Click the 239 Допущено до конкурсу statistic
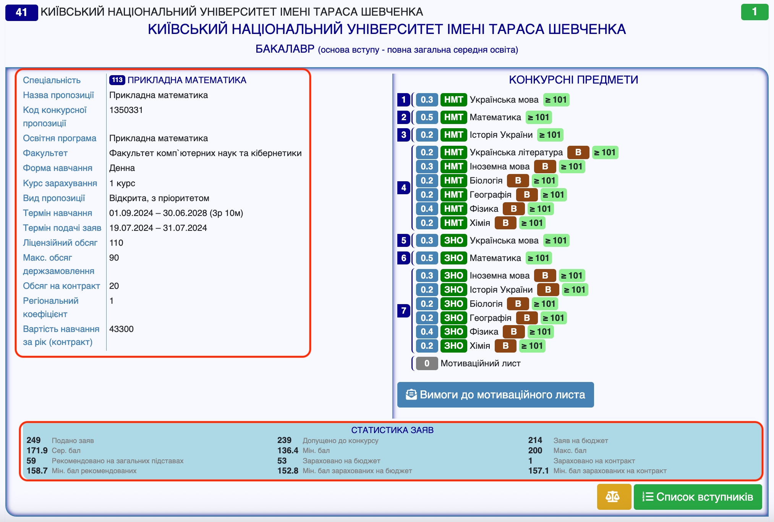 (328, 440)
